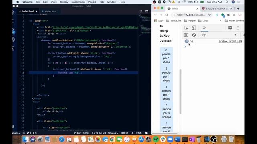The image size is (257, 144).
Task: Open Extensions view in VS Code activity bar
Action: pyautogui.click(x=14, y=48)
